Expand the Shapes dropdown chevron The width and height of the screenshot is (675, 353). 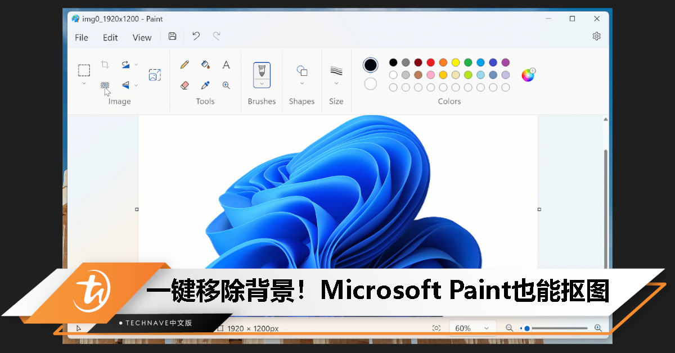tap(302, 83)
